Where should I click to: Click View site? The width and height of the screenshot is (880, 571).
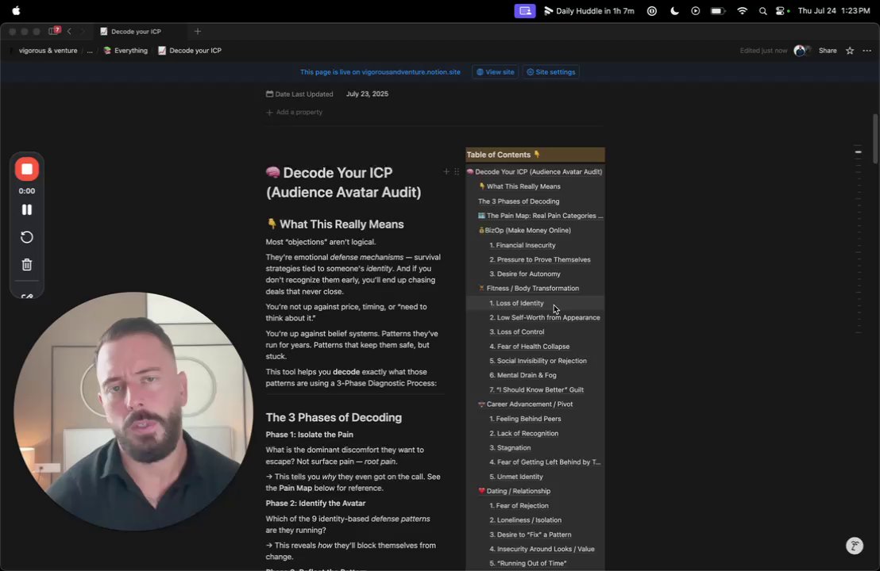pyautogui.click(x=495, y=71)
